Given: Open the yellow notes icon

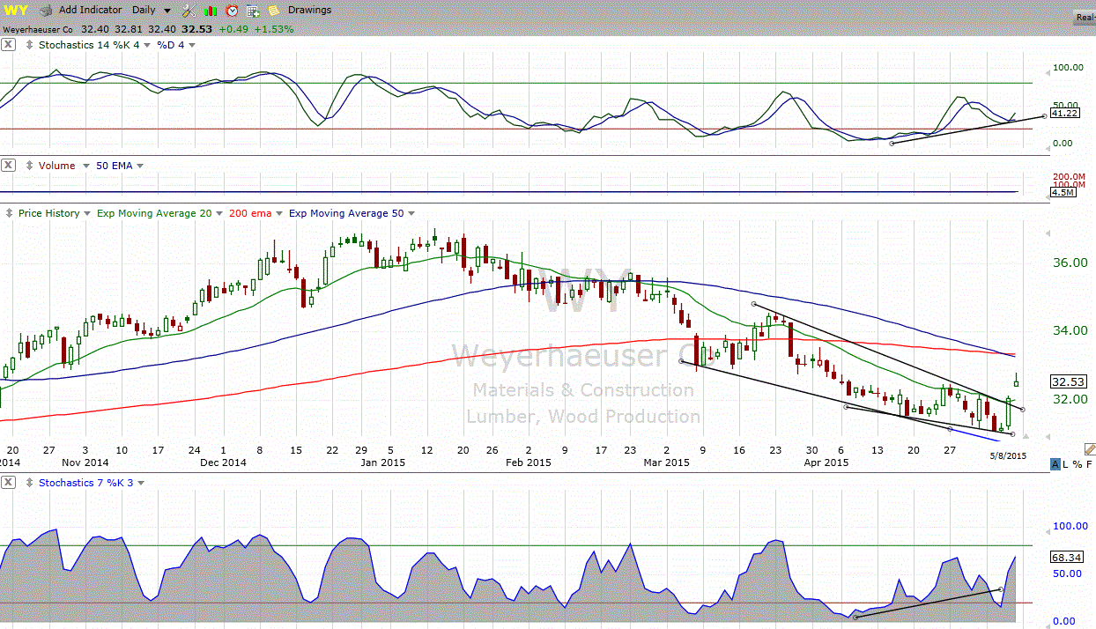Looking at the screenshot, I should (x=273, y=11).
